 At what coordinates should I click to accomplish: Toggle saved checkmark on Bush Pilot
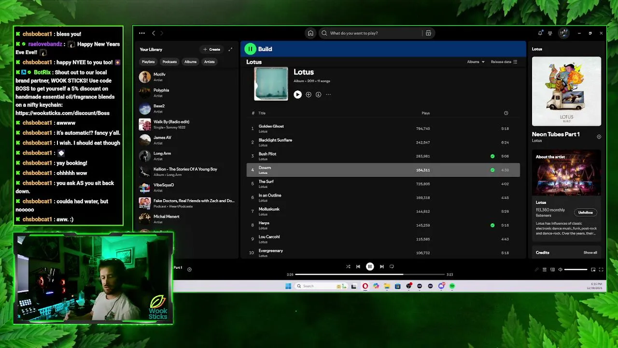pos(492,156)
